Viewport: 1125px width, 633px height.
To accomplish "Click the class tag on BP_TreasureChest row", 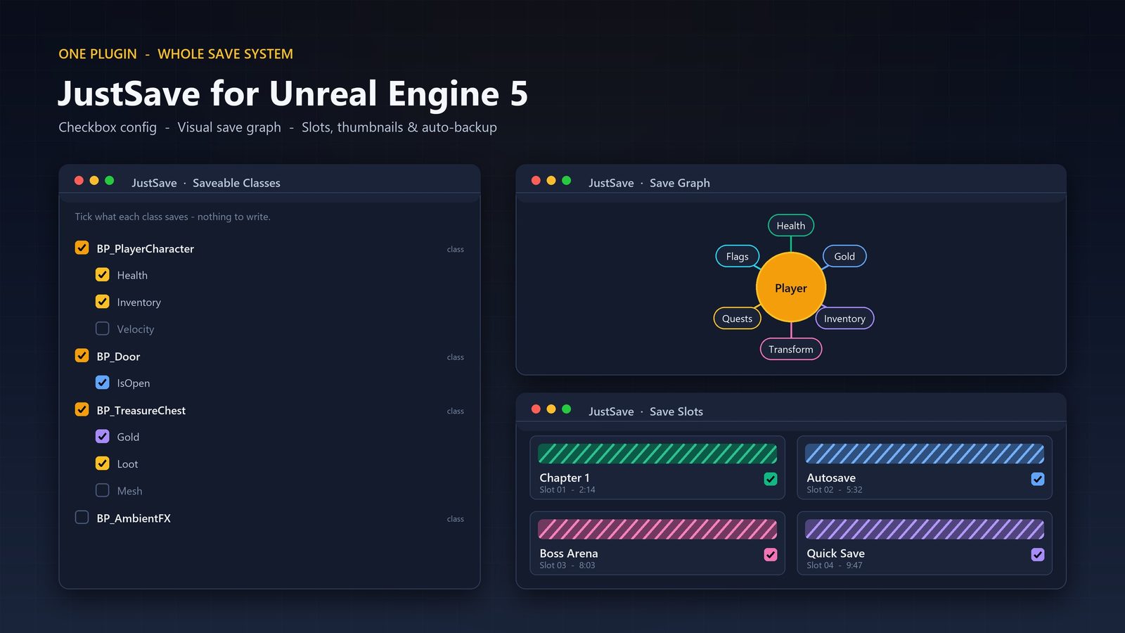I will [456, 411].
